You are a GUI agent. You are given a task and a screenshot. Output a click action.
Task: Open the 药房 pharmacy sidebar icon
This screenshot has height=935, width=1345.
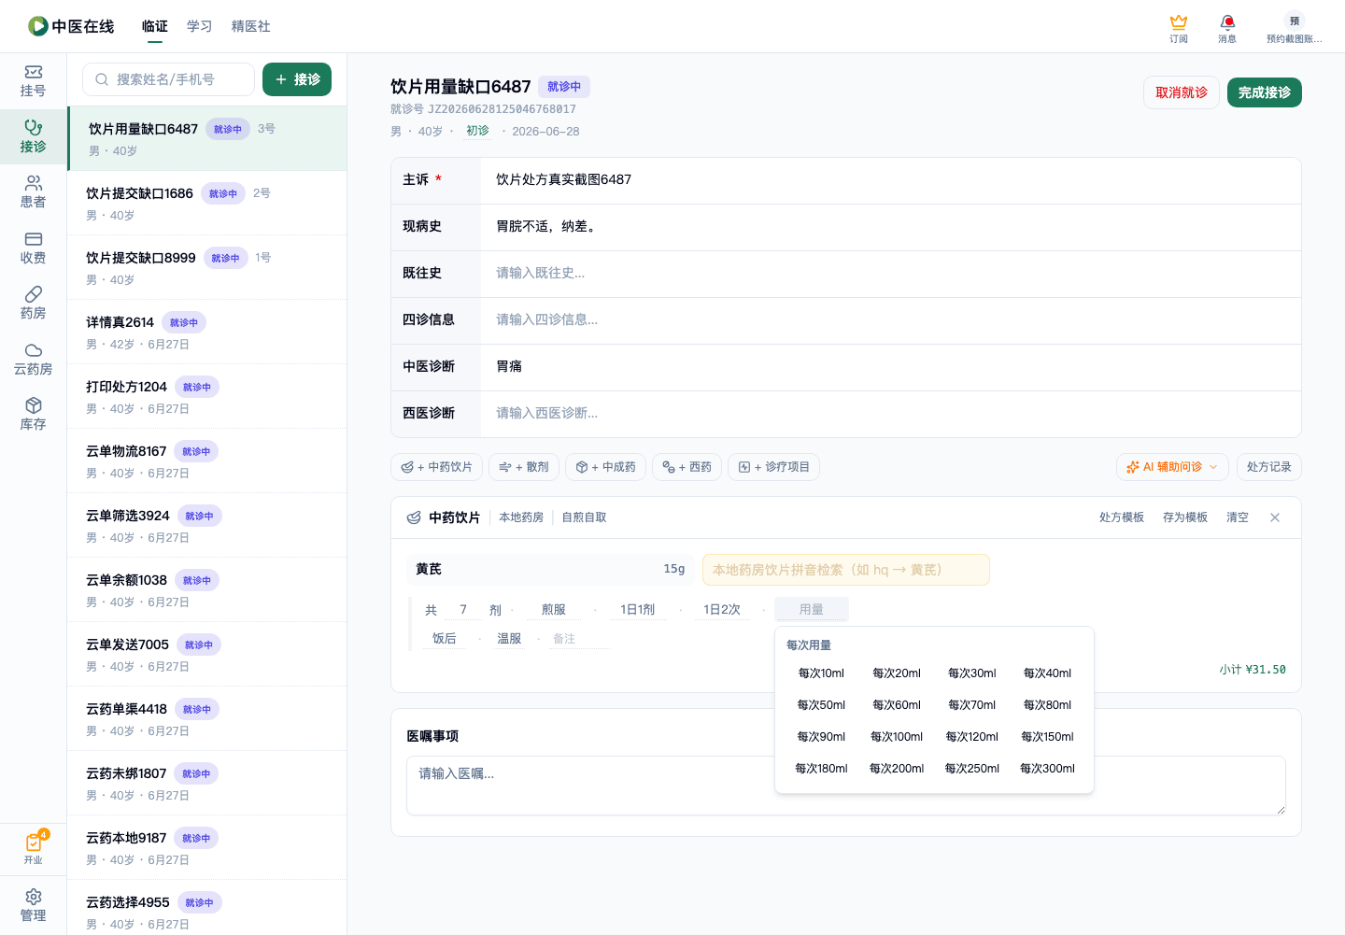coord(33,304)
